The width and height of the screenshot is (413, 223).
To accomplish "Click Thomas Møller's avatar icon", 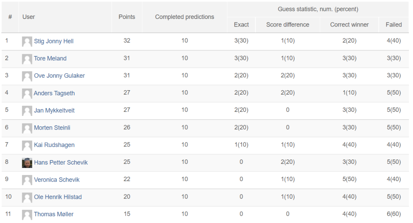I will (27, 215).
